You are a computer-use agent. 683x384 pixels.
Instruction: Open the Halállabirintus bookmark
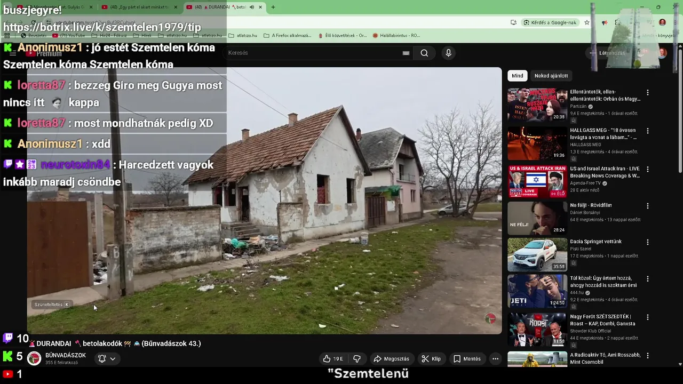pos(396,36)
